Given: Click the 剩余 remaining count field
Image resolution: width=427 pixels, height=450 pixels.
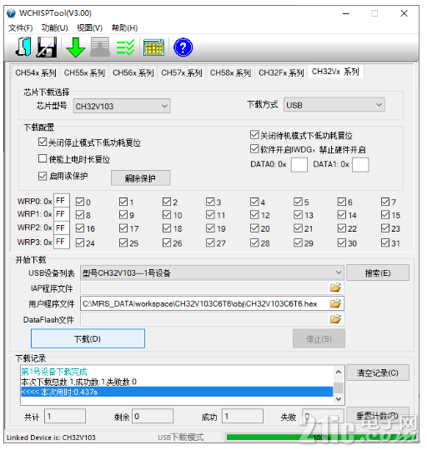Looking at the screenshot, I should [x=153, y=416].
